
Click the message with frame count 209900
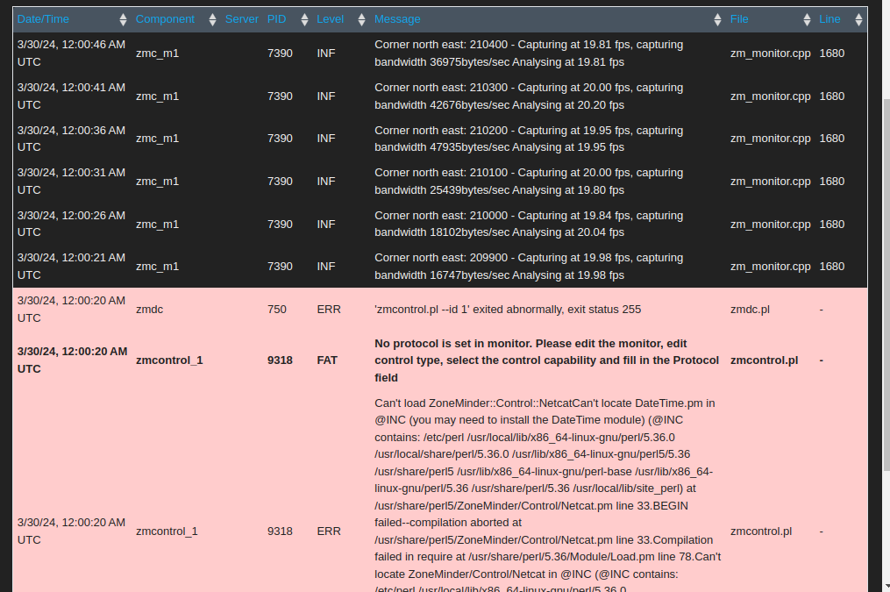click(x=529, y=267)
